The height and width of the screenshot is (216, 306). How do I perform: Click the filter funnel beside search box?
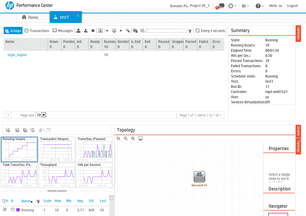tap(190, 31)
